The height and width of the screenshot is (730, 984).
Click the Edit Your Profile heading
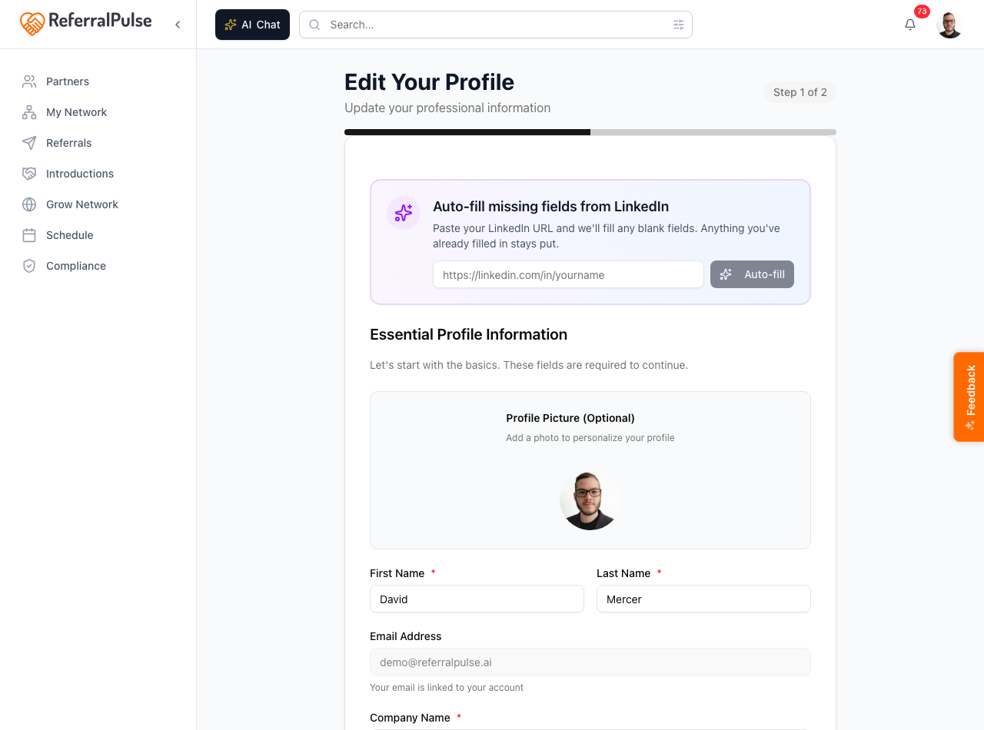tap(429, 82)
